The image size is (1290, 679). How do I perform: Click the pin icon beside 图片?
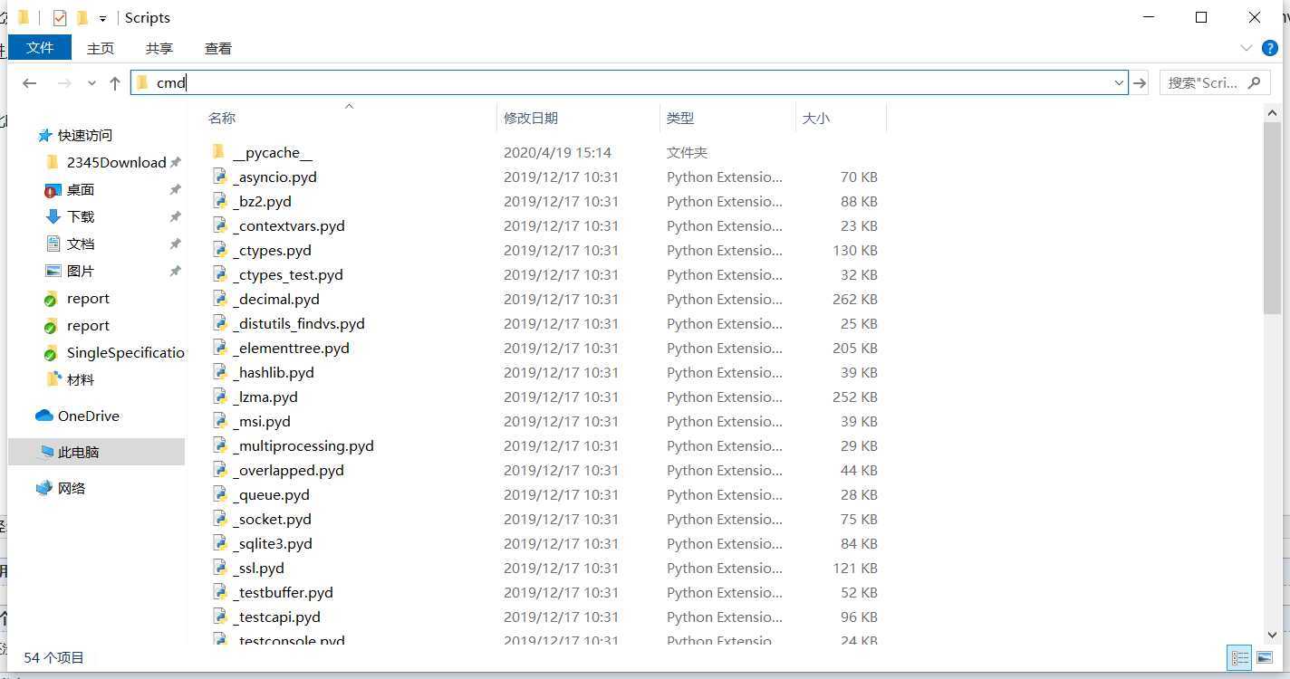176,272
